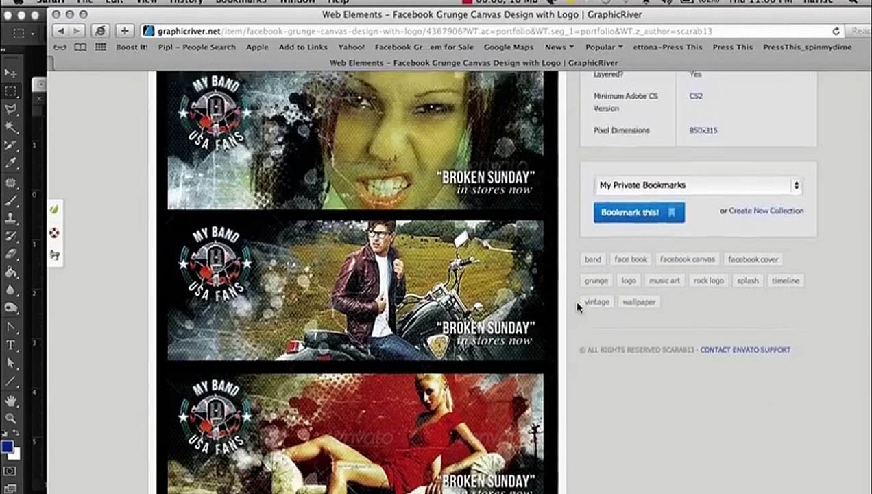Viewport: 872px width, 494px height.
Task: Open the Add to Links bookmark
Action: [303, 47]
